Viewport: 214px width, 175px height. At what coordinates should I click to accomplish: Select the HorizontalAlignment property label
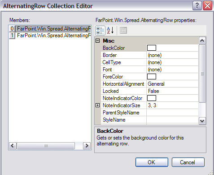point(123,84)
